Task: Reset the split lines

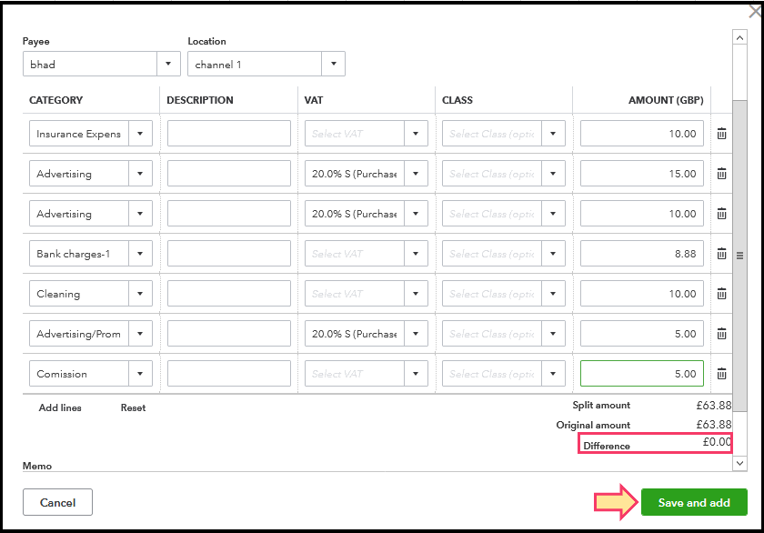Action: coord(133,408)
